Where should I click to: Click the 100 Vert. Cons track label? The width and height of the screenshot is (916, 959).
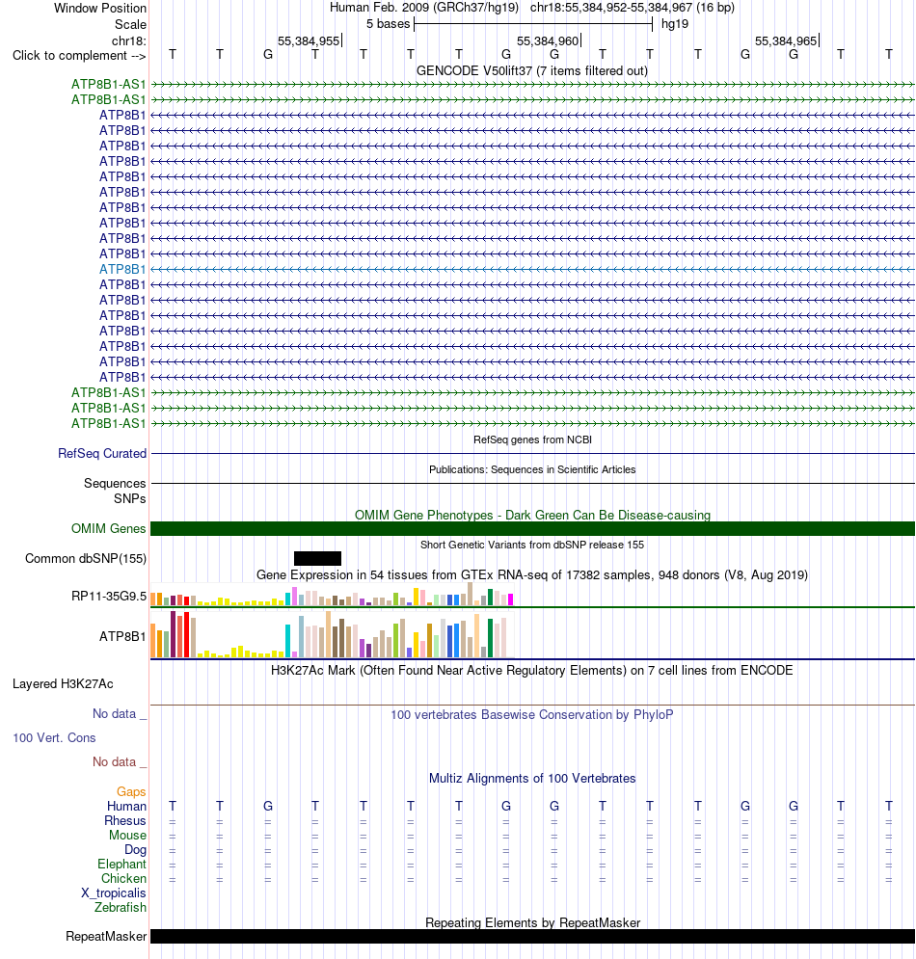54,737
